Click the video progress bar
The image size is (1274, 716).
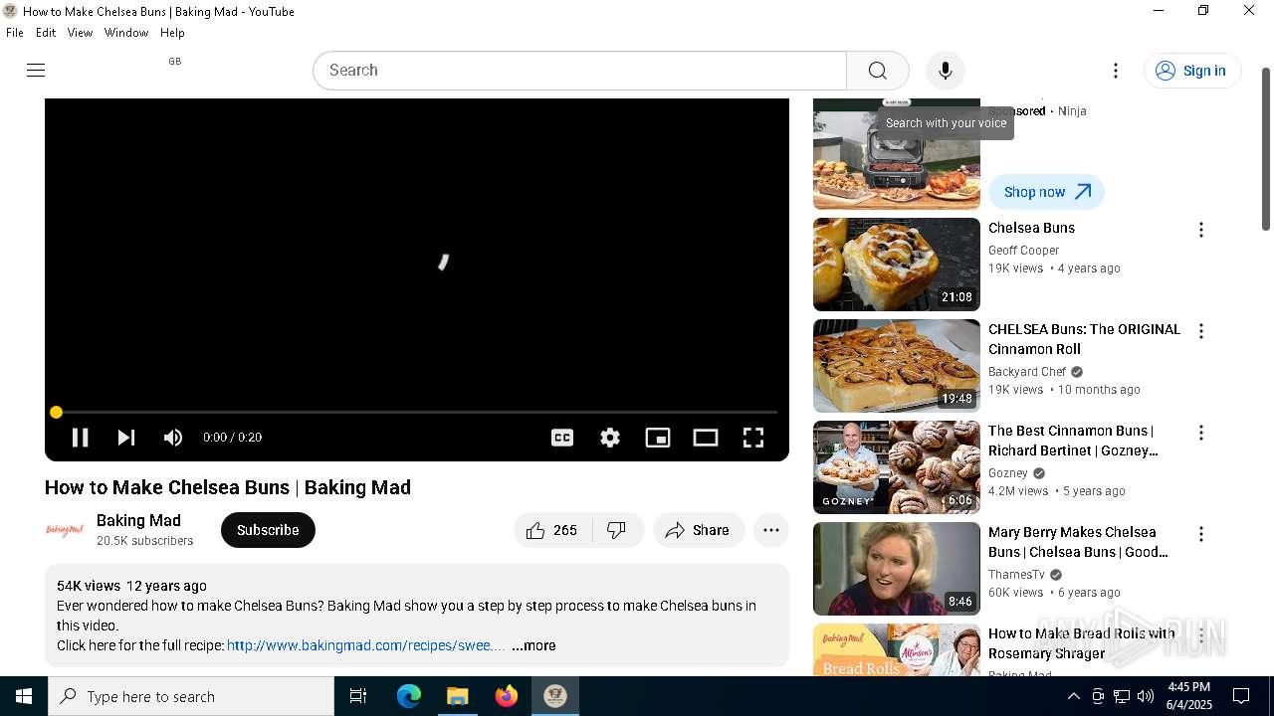pyautogui.click(x=417, y=412)
